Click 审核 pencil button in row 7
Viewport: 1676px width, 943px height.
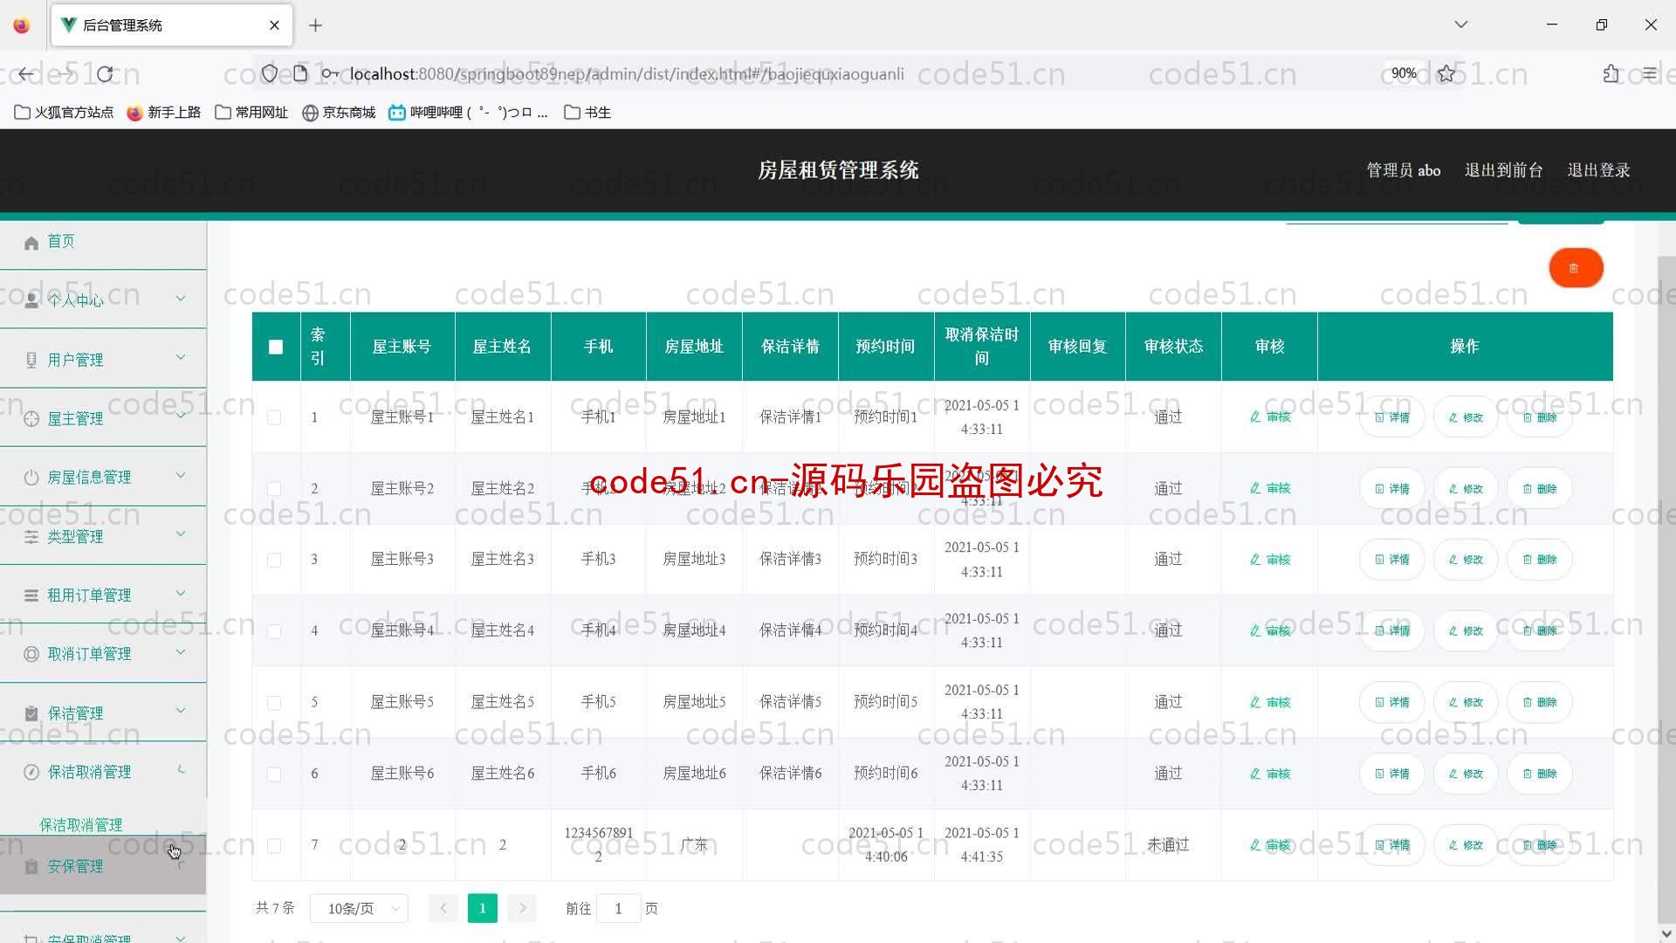pyautogui.click(x=1269, y=845)
